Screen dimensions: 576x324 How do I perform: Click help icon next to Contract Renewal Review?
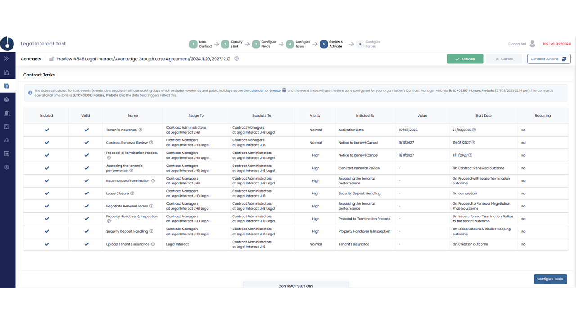click(151, 143)
